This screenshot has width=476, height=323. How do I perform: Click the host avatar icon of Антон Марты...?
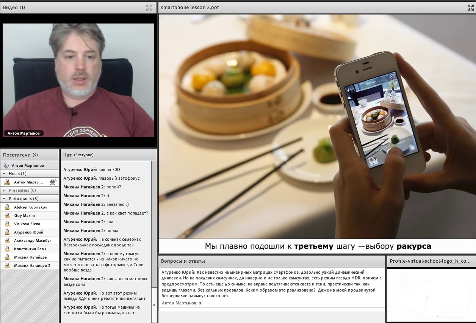(x=7, y=182)
